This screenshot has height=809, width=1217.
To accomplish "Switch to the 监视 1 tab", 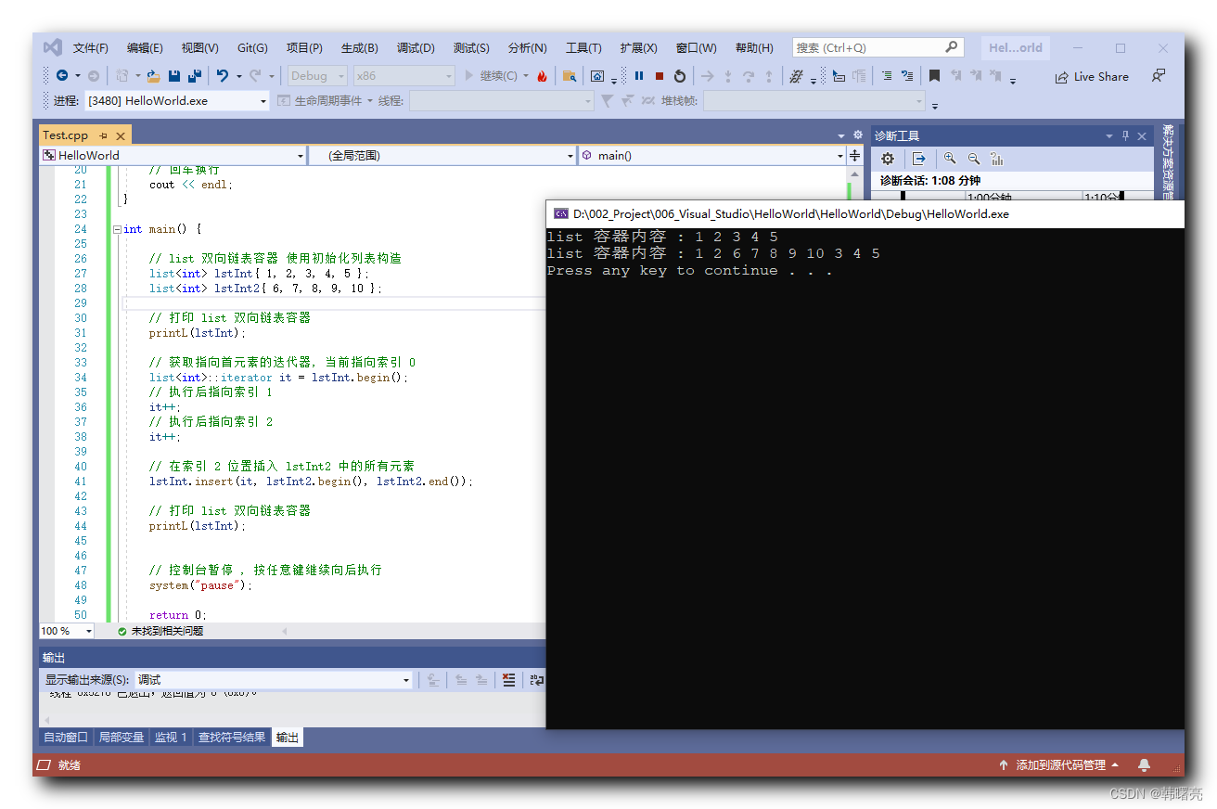I will (x=171, y=738).
